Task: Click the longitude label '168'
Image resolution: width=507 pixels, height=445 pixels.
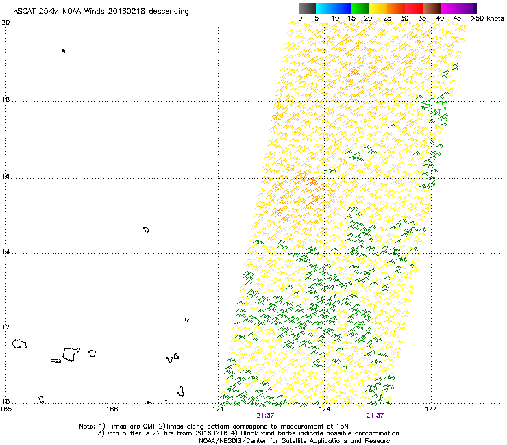Action: click(112, 409)
